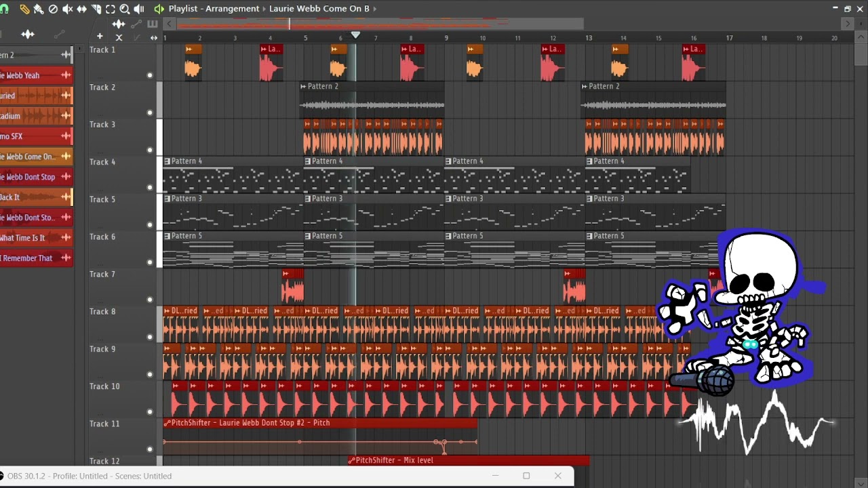This screenshot has width=868, height=488.
Task: Select the dashed-square Select tool
Action: [x=110, y=9]
